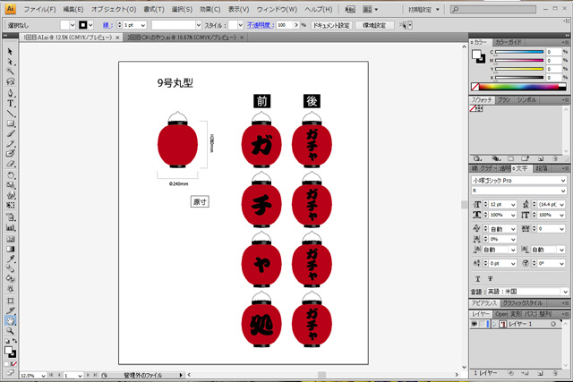Select the Pen tool
This screenshot has height=382, width=573.
pos(10,93)
